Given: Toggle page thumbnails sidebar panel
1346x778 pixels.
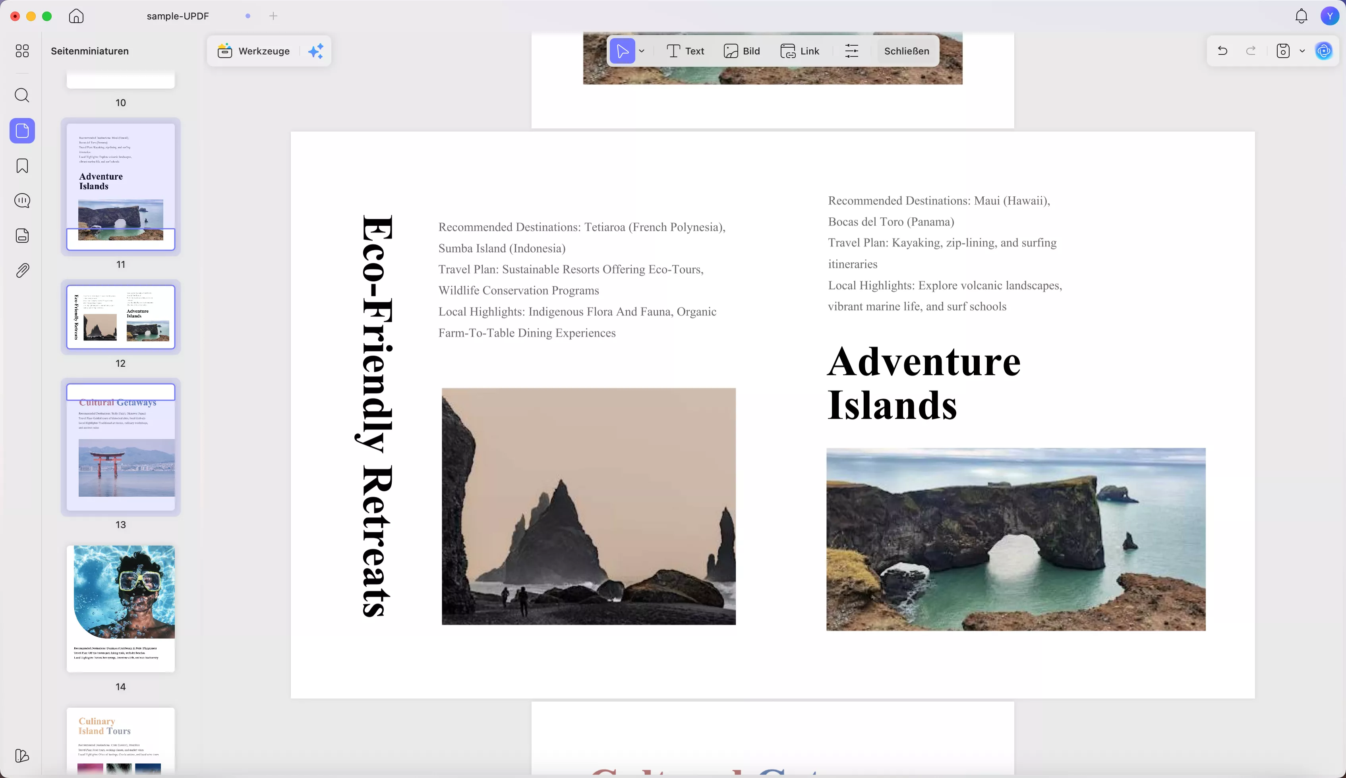Looking at the screenshot, I should coord(22,131).
